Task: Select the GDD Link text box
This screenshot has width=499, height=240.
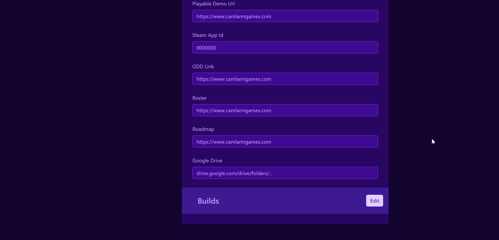Action: tap(285, 79)
